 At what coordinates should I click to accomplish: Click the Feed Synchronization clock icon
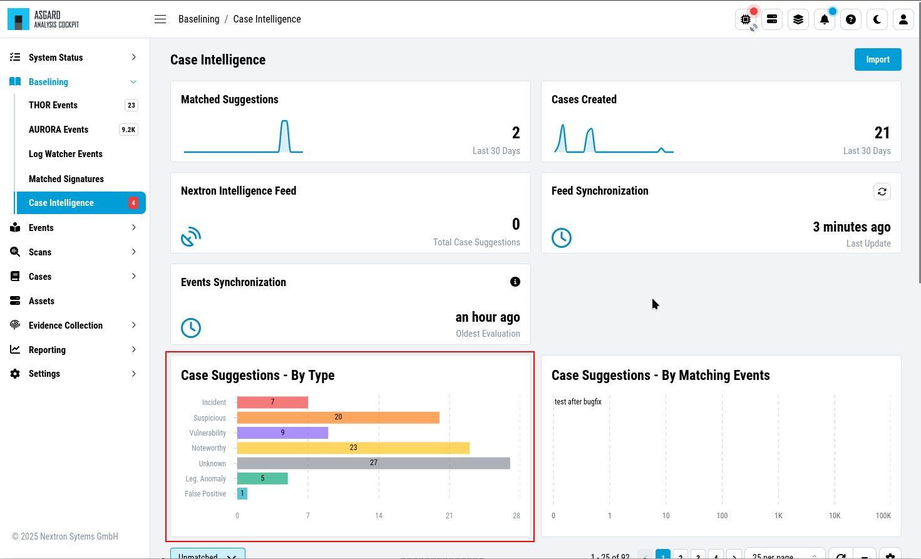point(562,237)
